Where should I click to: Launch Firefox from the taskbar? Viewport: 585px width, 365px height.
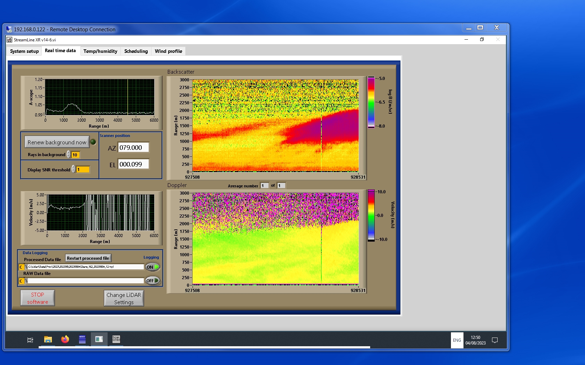click(65, 340)
